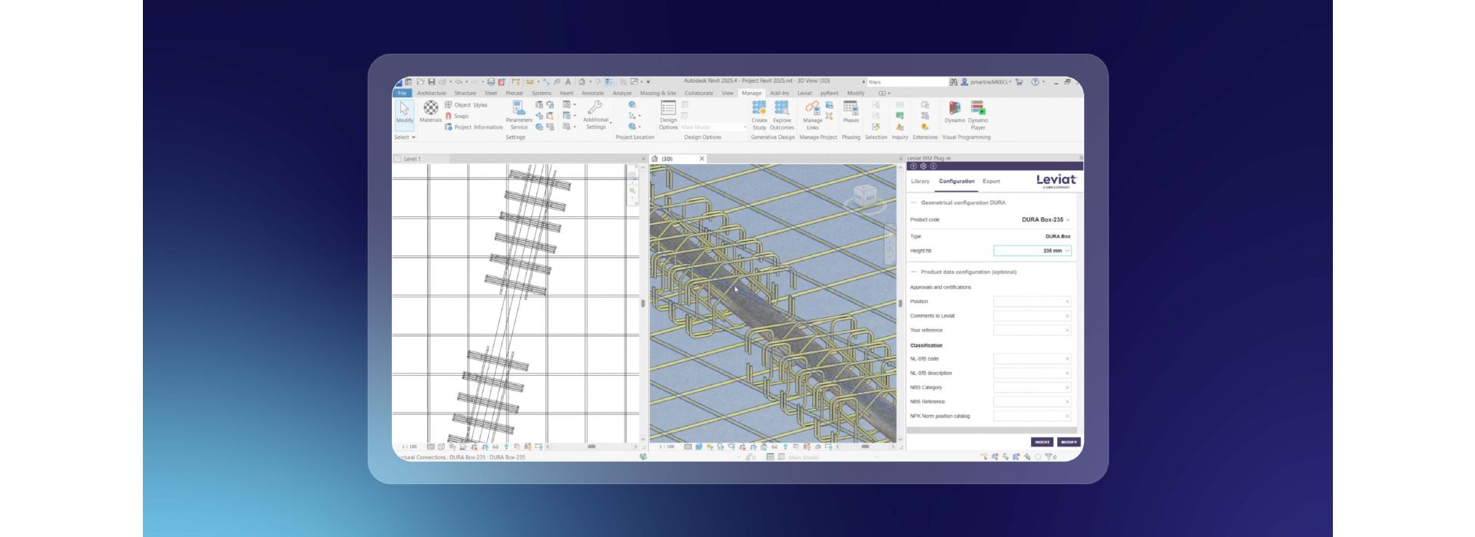Open the Export tab in Leviat plug-in

(991, 181)
